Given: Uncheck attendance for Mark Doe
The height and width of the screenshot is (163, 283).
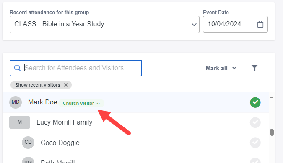Looking at the screenshot, I should pos(255,102).
